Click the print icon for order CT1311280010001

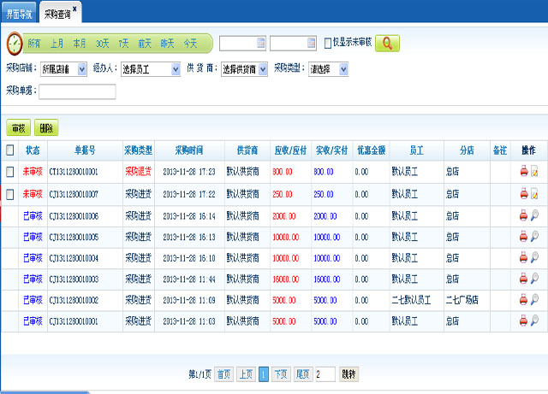click(523, 172)
